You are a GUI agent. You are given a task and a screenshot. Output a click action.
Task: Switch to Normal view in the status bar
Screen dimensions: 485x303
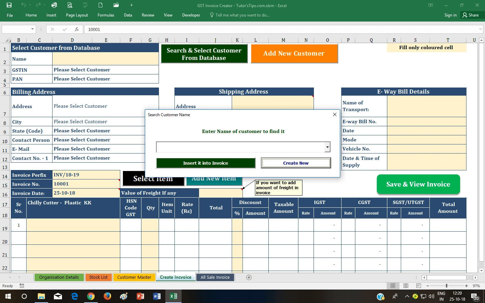[393, 286]
